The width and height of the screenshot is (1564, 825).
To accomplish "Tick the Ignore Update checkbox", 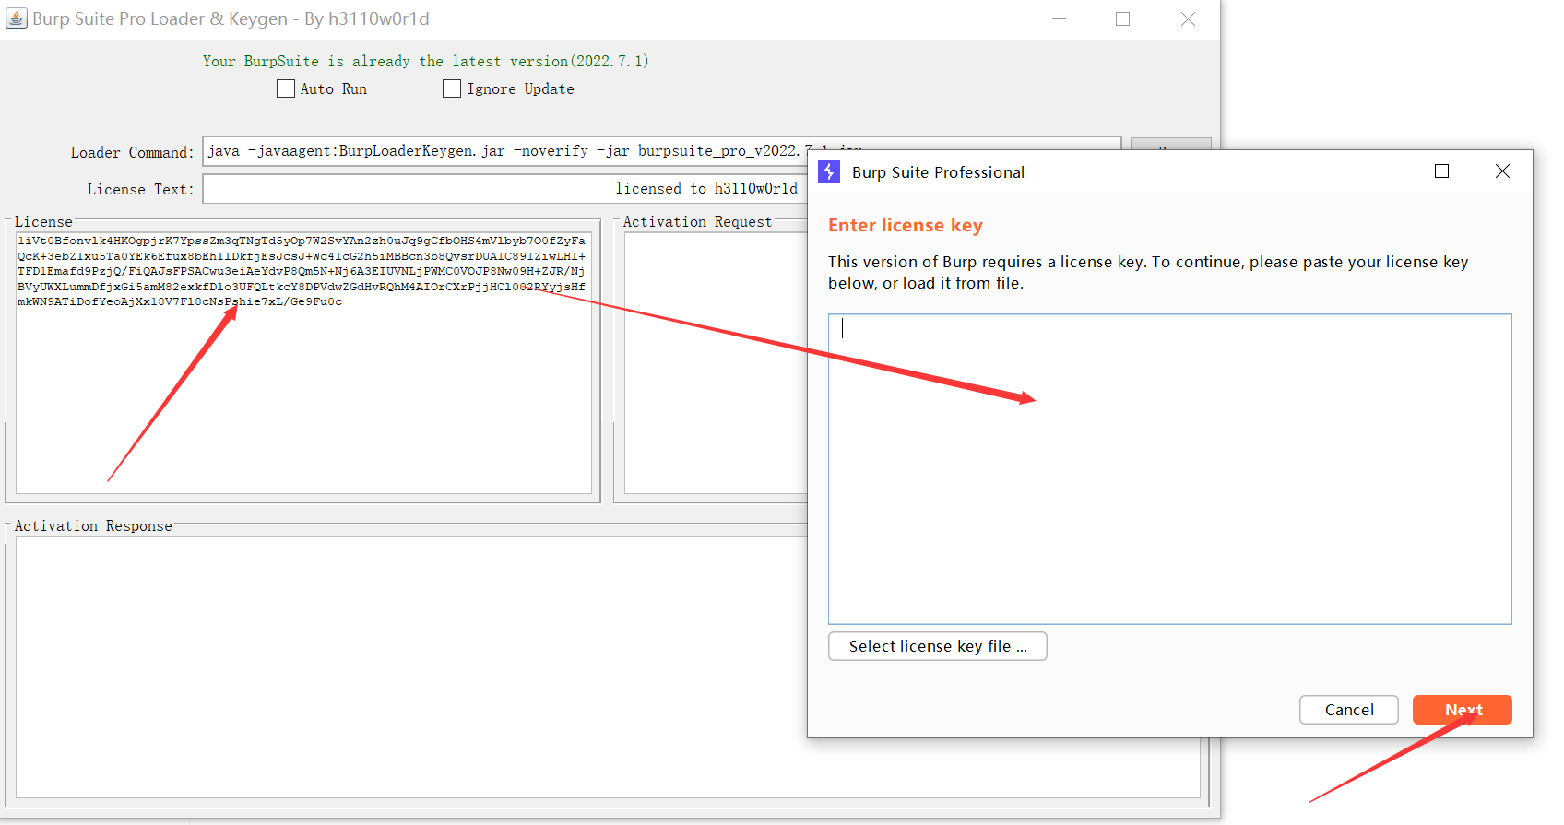I will click(x=452, y=88).
